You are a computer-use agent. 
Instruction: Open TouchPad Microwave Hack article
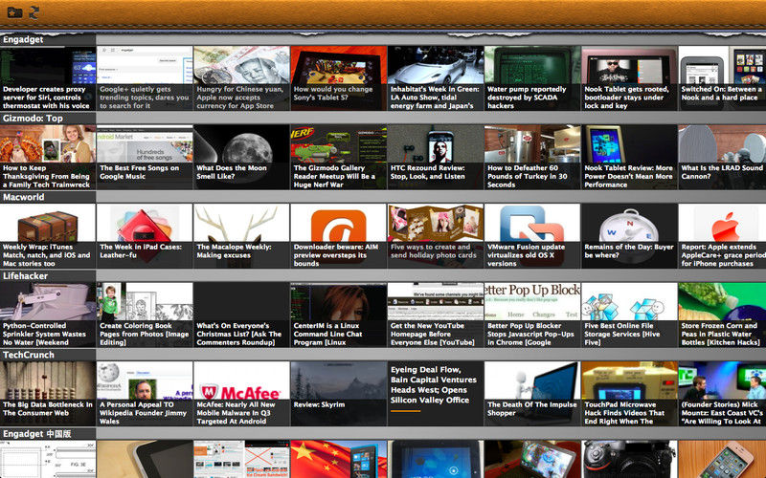coord(629,394)
